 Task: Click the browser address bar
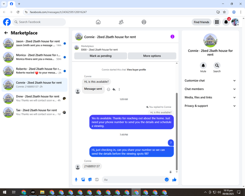[x=121, y=12]
